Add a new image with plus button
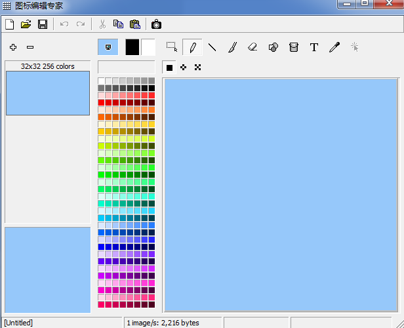 pyautogui.click(x=13, y=47)
